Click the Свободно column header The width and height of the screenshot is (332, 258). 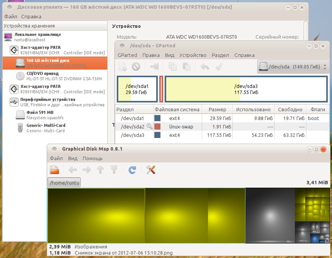click(x=290, y=109)
